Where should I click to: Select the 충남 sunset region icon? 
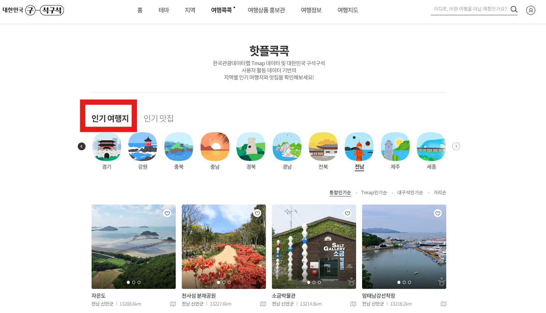pyautogui.click(x=215, y=146)
